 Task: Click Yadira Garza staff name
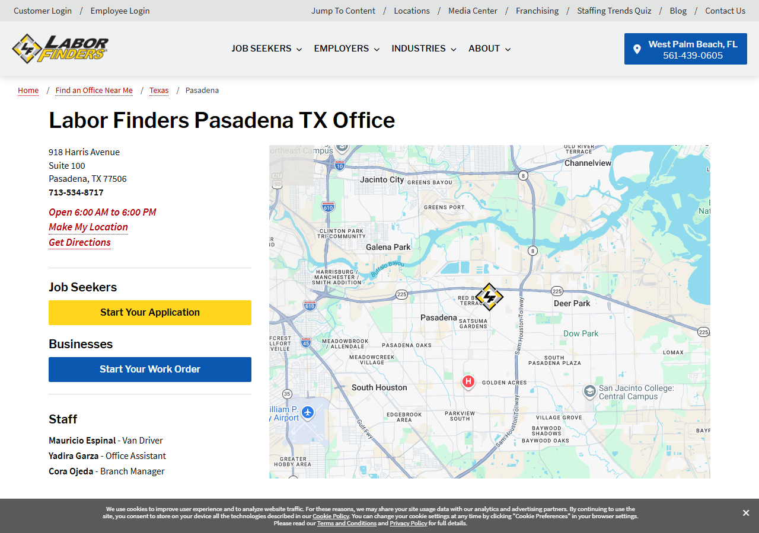(74, 456)
